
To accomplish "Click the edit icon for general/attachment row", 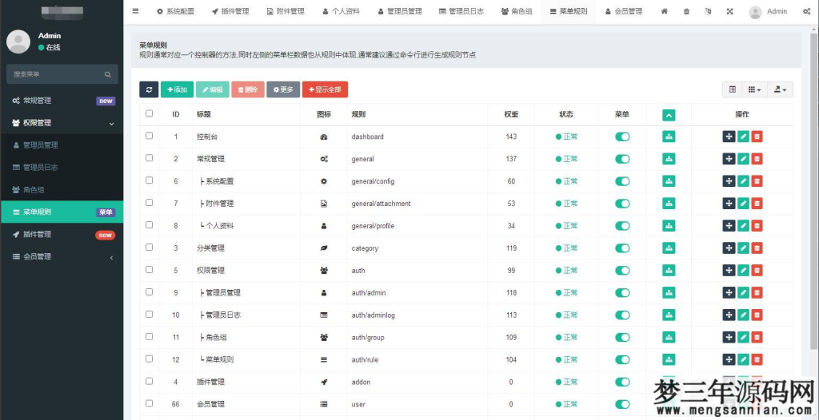I will pos(743,204).
